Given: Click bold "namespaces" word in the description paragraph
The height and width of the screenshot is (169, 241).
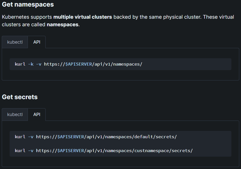Looking at the screenshot, I should point(63,25).
